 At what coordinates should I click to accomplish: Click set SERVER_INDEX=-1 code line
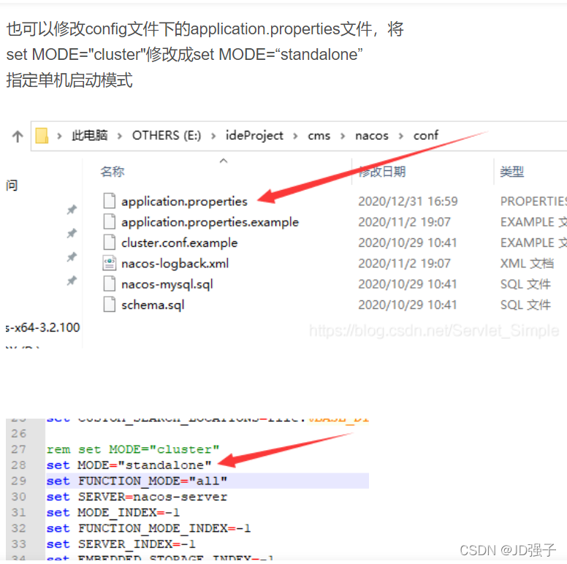coord(121,544)
